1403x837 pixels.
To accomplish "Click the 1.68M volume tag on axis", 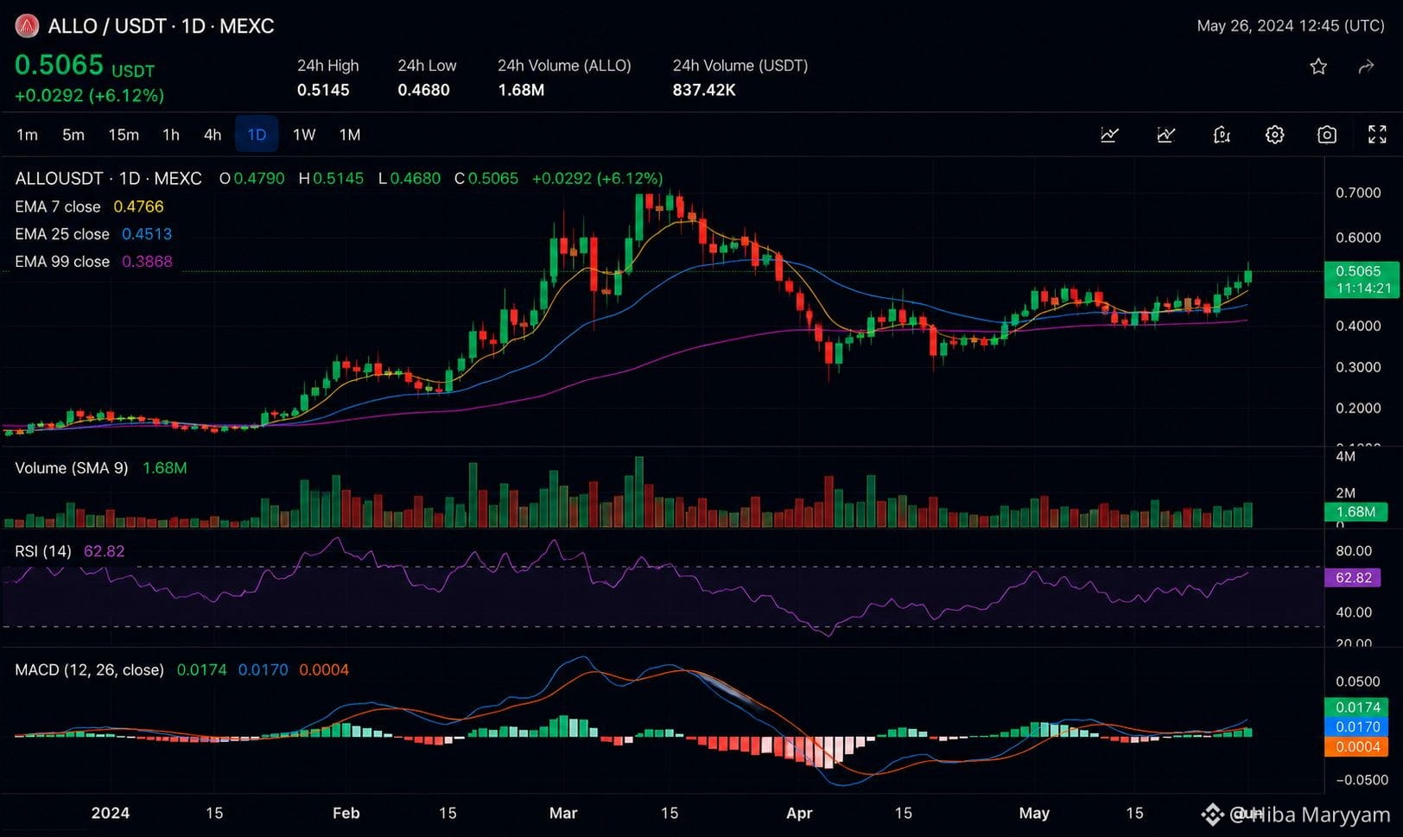I will pyautogui.click(x=1355, y=512).
